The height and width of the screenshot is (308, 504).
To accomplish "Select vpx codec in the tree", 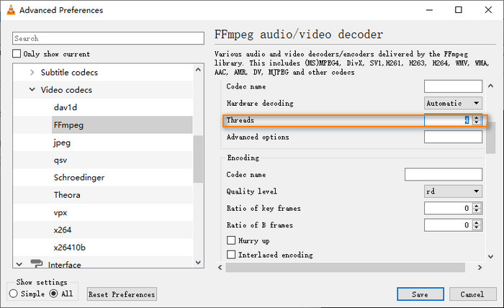I will click(x=60, y=212).
